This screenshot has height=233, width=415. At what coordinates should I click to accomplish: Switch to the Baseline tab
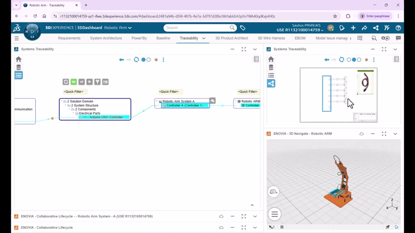(x=163, y=38)
